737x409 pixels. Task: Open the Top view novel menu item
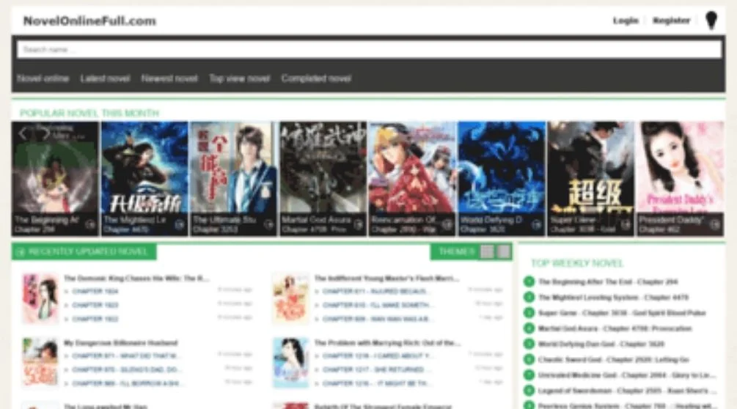click(239, 78)
